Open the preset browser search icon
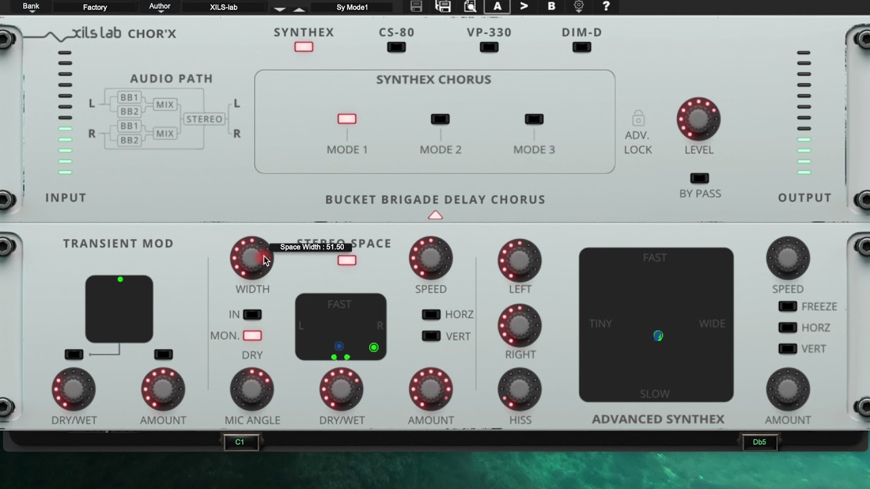Viewport: 870px width, 489px height. point(470,6)
